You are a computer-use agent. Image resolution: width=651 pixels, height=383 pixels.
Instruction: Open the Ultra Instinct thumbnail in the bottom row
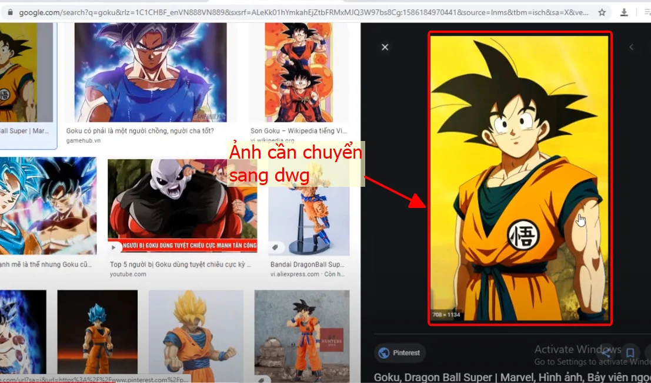coord(23,332)
